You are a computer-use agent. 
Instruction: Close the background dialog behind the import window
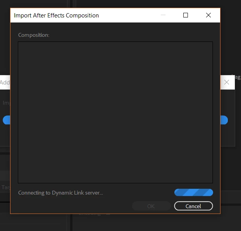[227, 82]
